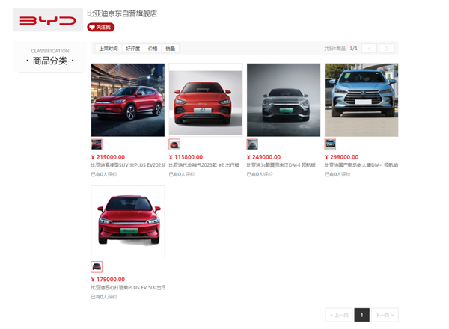This screenshot has width=449, height=329.
Task: Open the 商品分类 category heading
Action: click(x=50, y=61)
